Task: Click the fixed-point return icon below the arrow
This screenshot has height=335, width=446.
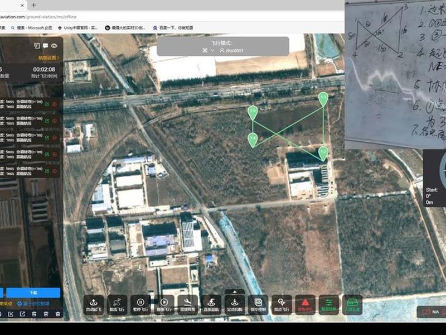Action: 234,305
